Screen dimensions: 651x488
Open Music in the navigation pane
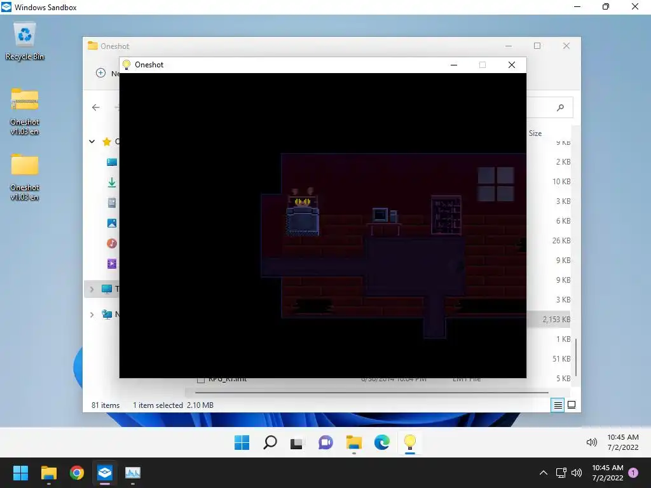112,243
